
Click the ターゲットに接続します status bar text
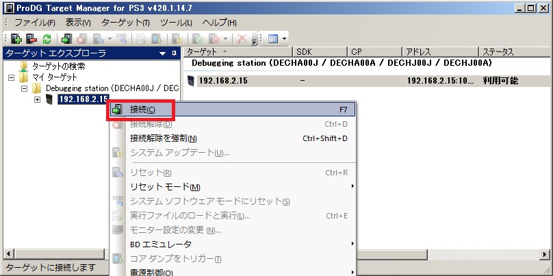pyautogui.click(x=51, y=267)
